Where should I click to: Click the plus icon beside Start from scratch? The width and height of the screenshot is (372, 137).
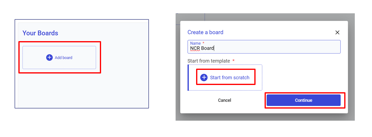tap(204, 77)
